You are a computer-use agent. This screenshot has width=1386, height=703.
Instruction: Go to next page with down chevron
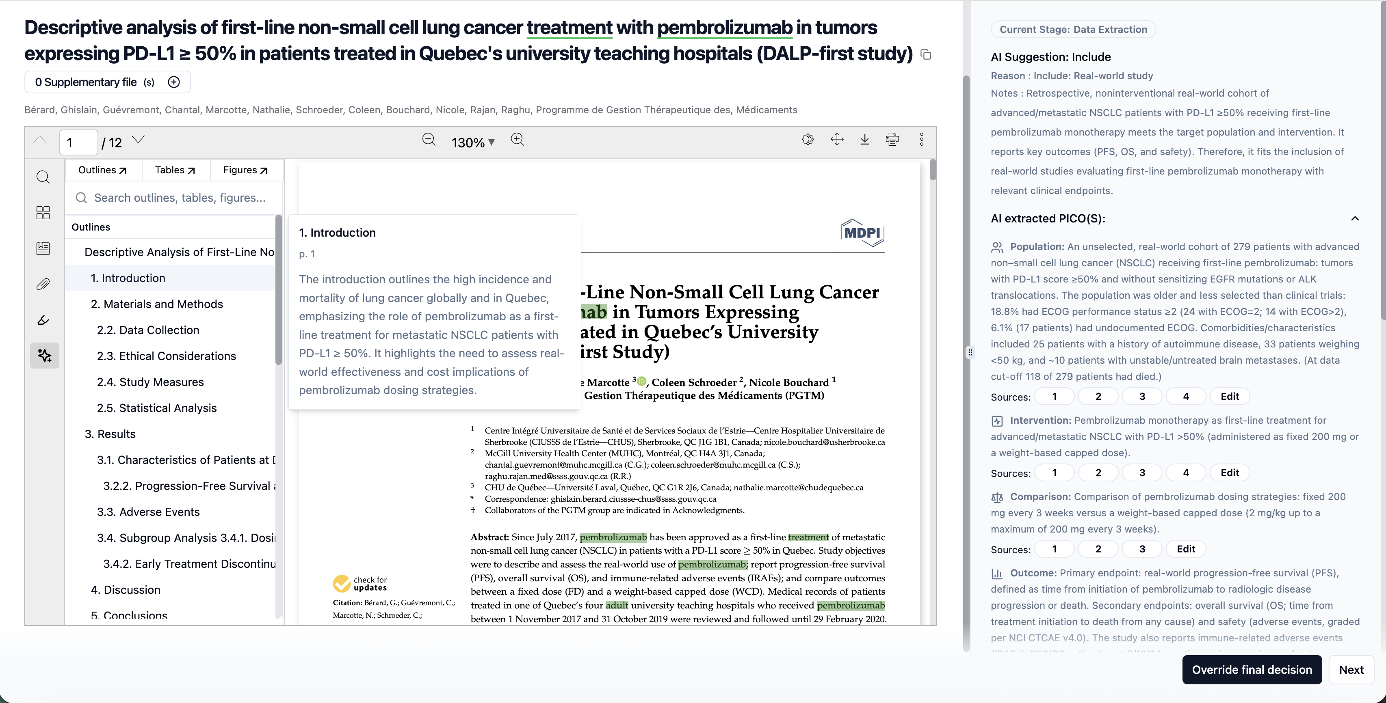click(x=138, y=140)
